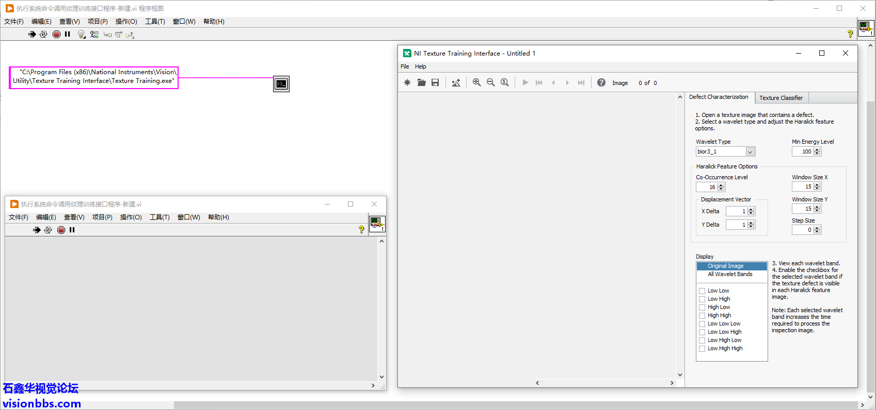This screenshot has width=876, height=410.
Task: Select Original Image in Display list
Action: (731, 266)
